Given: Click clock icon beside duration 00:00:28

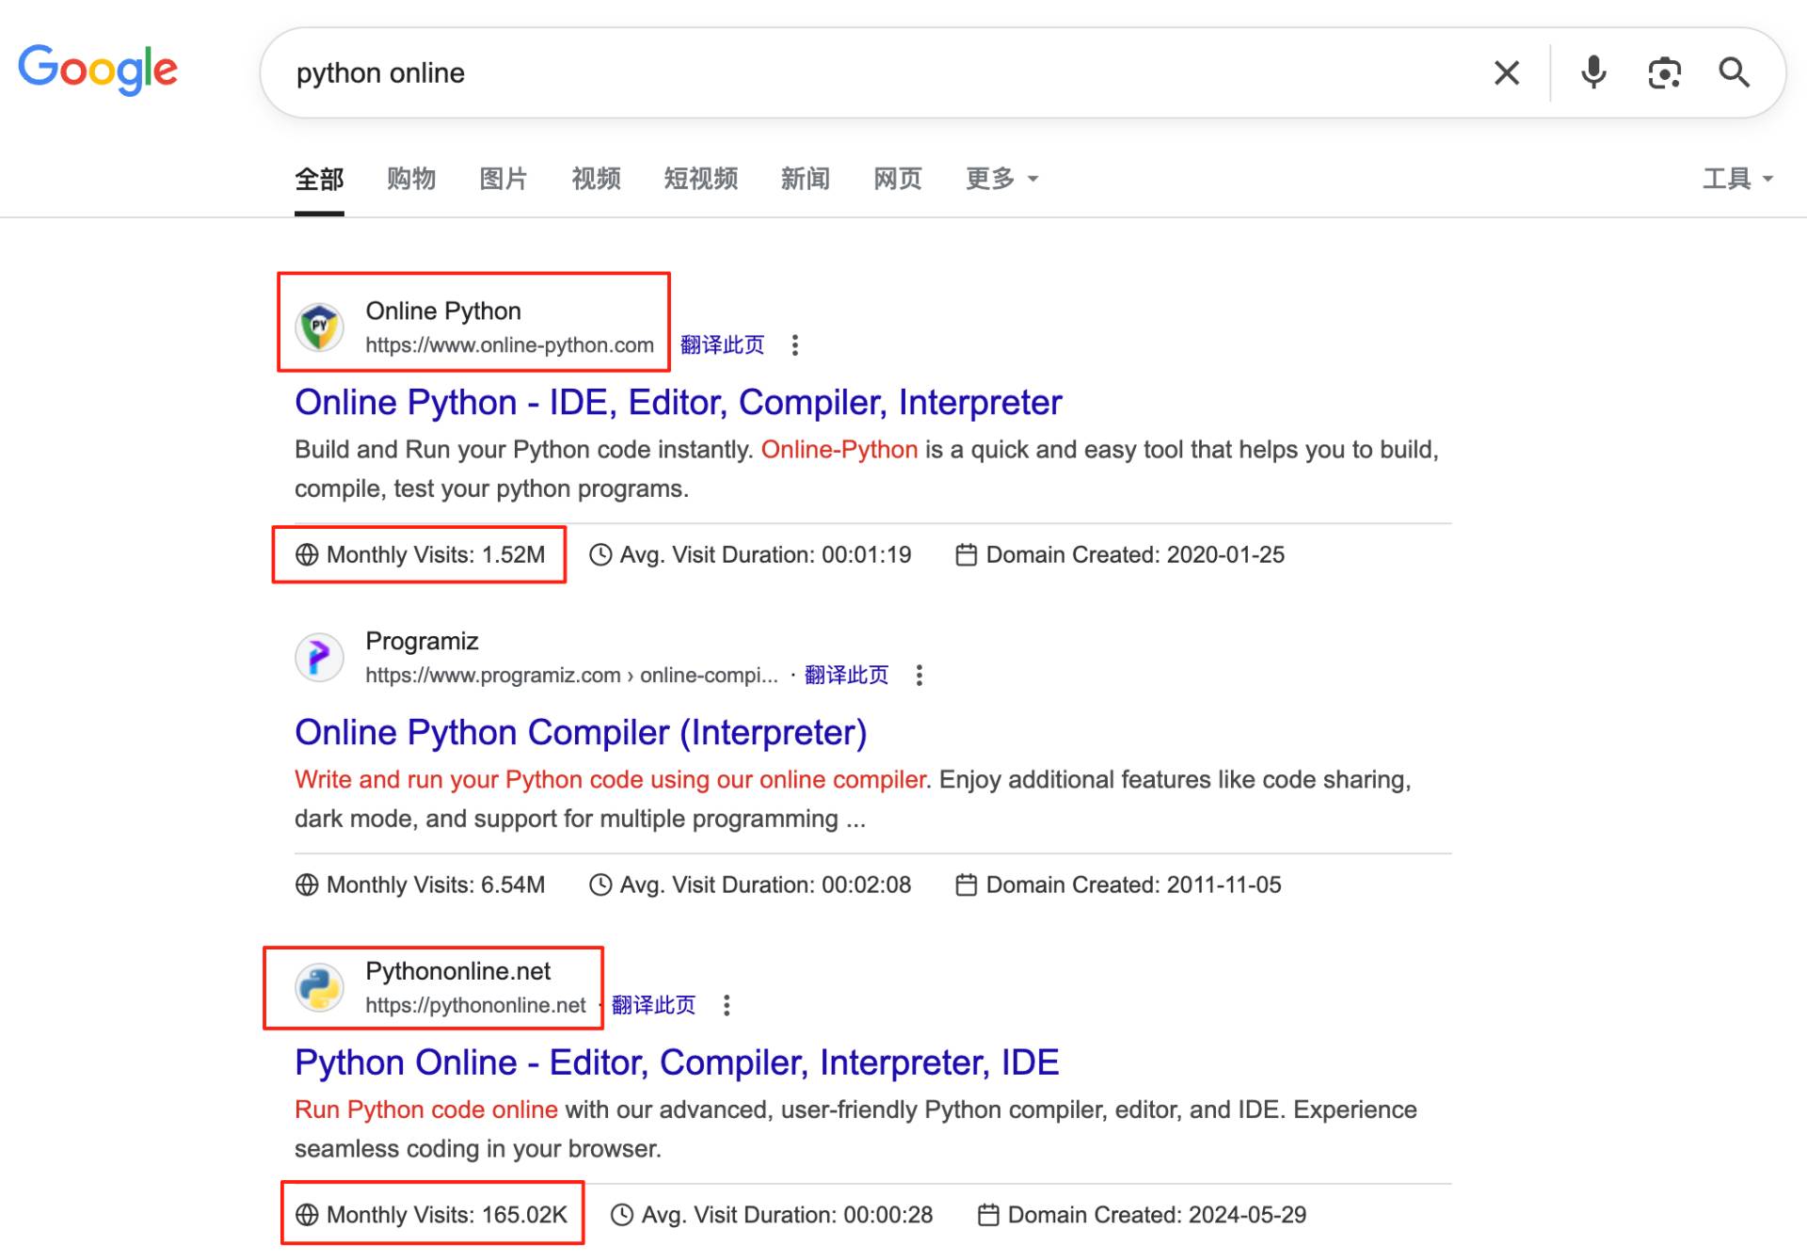Looking at the screenshot, I should tap(622, 1215).
